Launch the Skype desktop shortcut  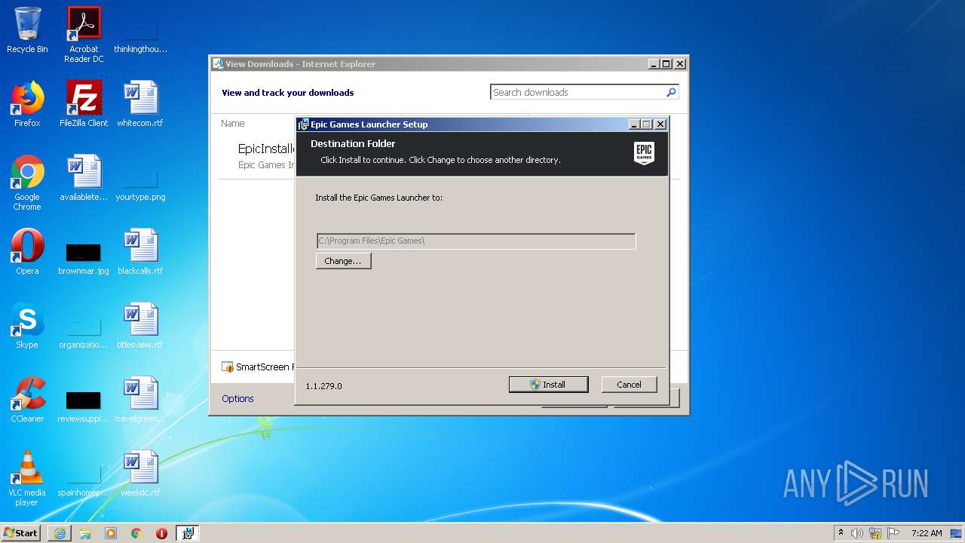tap(27, 326)
